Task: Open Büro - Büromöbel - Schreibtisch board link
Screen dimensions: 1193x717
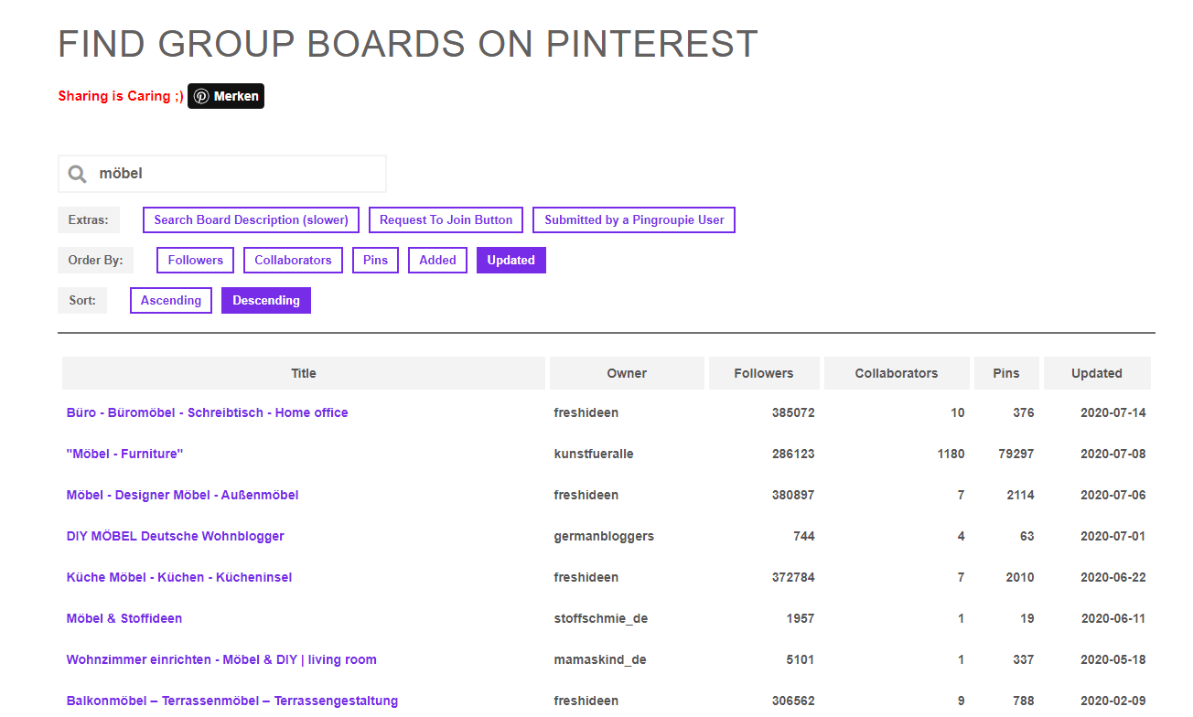Action: click(207, 412)
